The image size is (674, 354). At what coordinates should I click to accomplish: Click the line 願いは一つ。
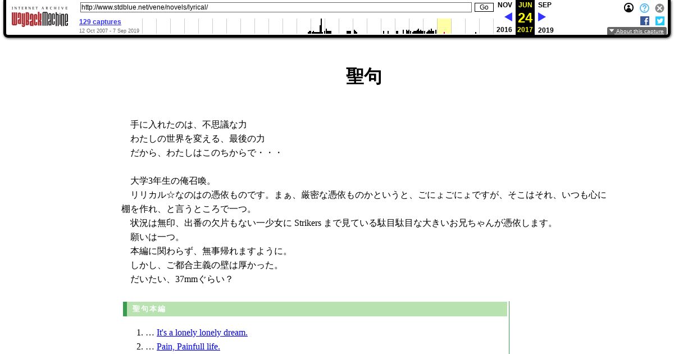(157, 237)
